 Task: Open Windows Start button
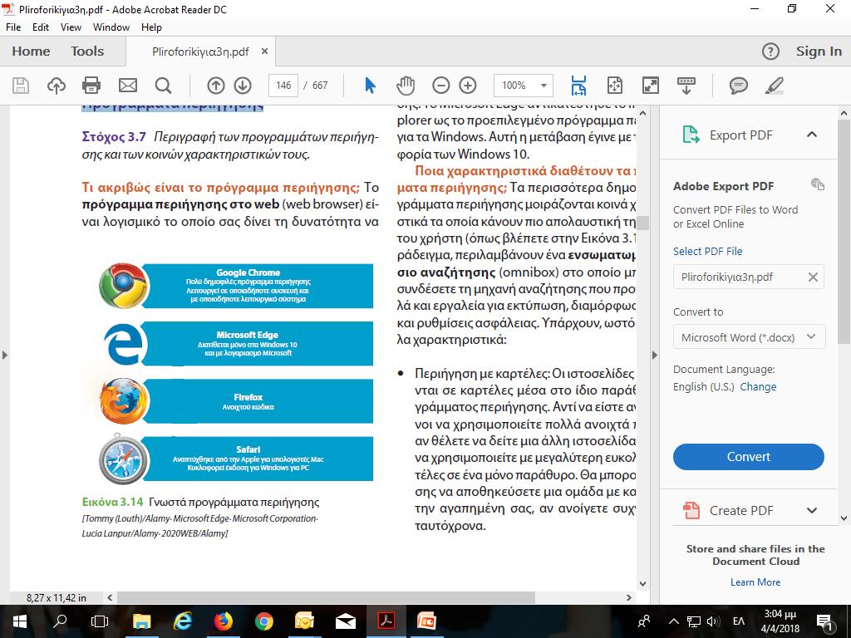pos(20,621)
